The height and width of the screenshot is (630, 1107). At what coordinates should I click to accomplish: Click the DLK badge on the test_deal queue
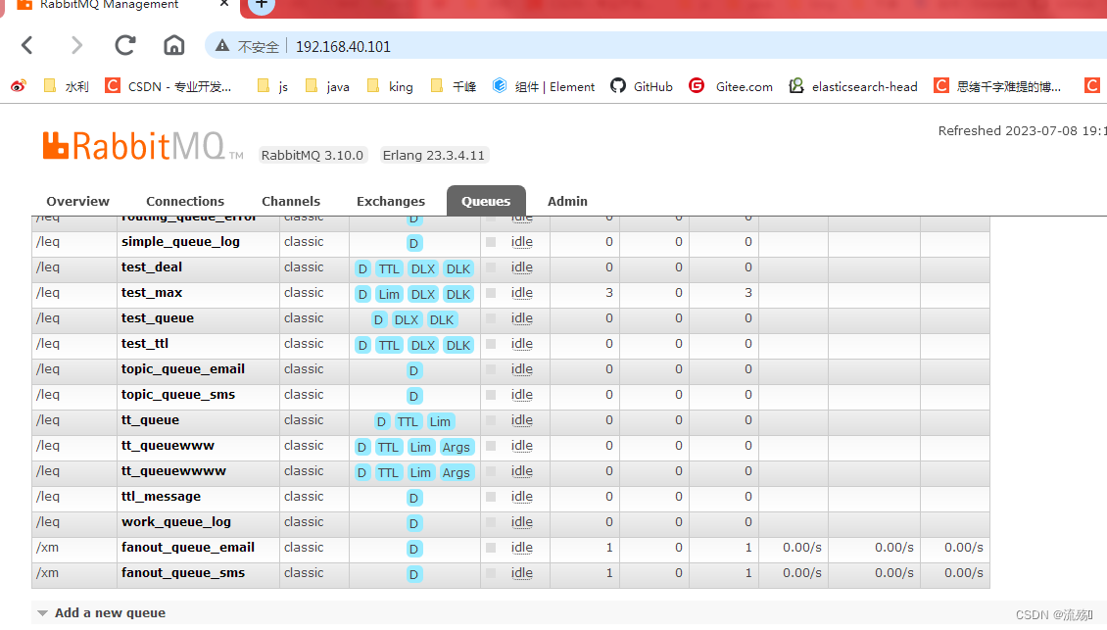[x=457, y=268]
